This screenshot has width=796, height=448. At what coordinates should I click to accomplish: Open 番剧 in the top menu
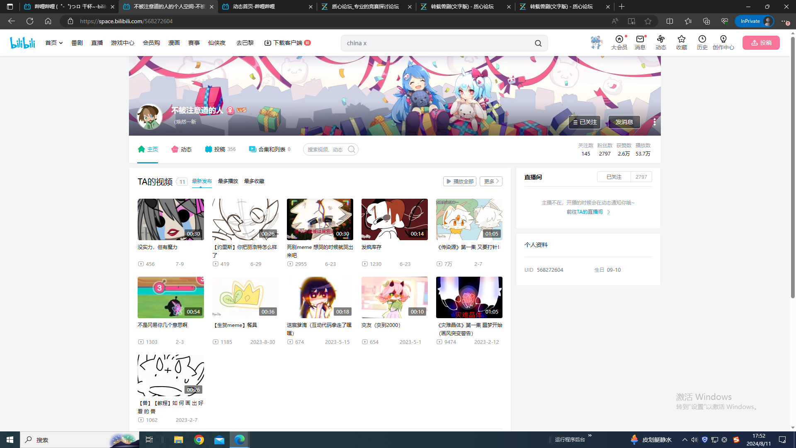(x=77, y=43)
